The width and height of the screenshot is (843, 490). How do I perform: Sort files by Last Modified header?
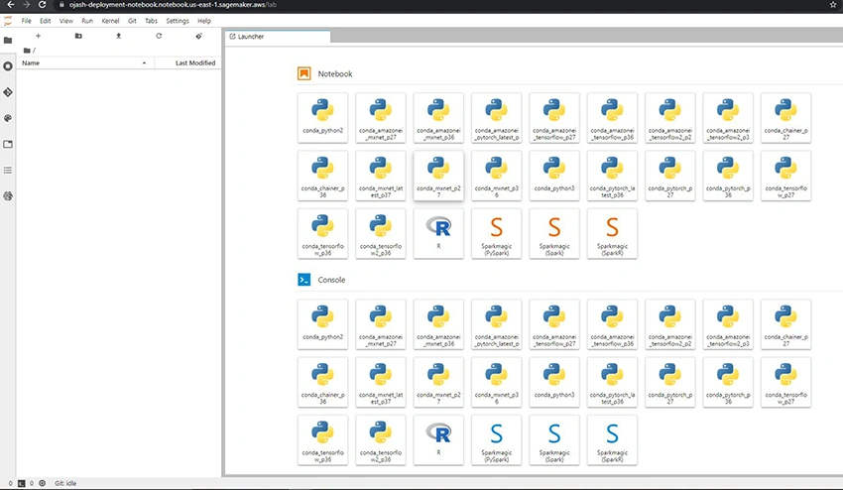(x=187, y=62)
